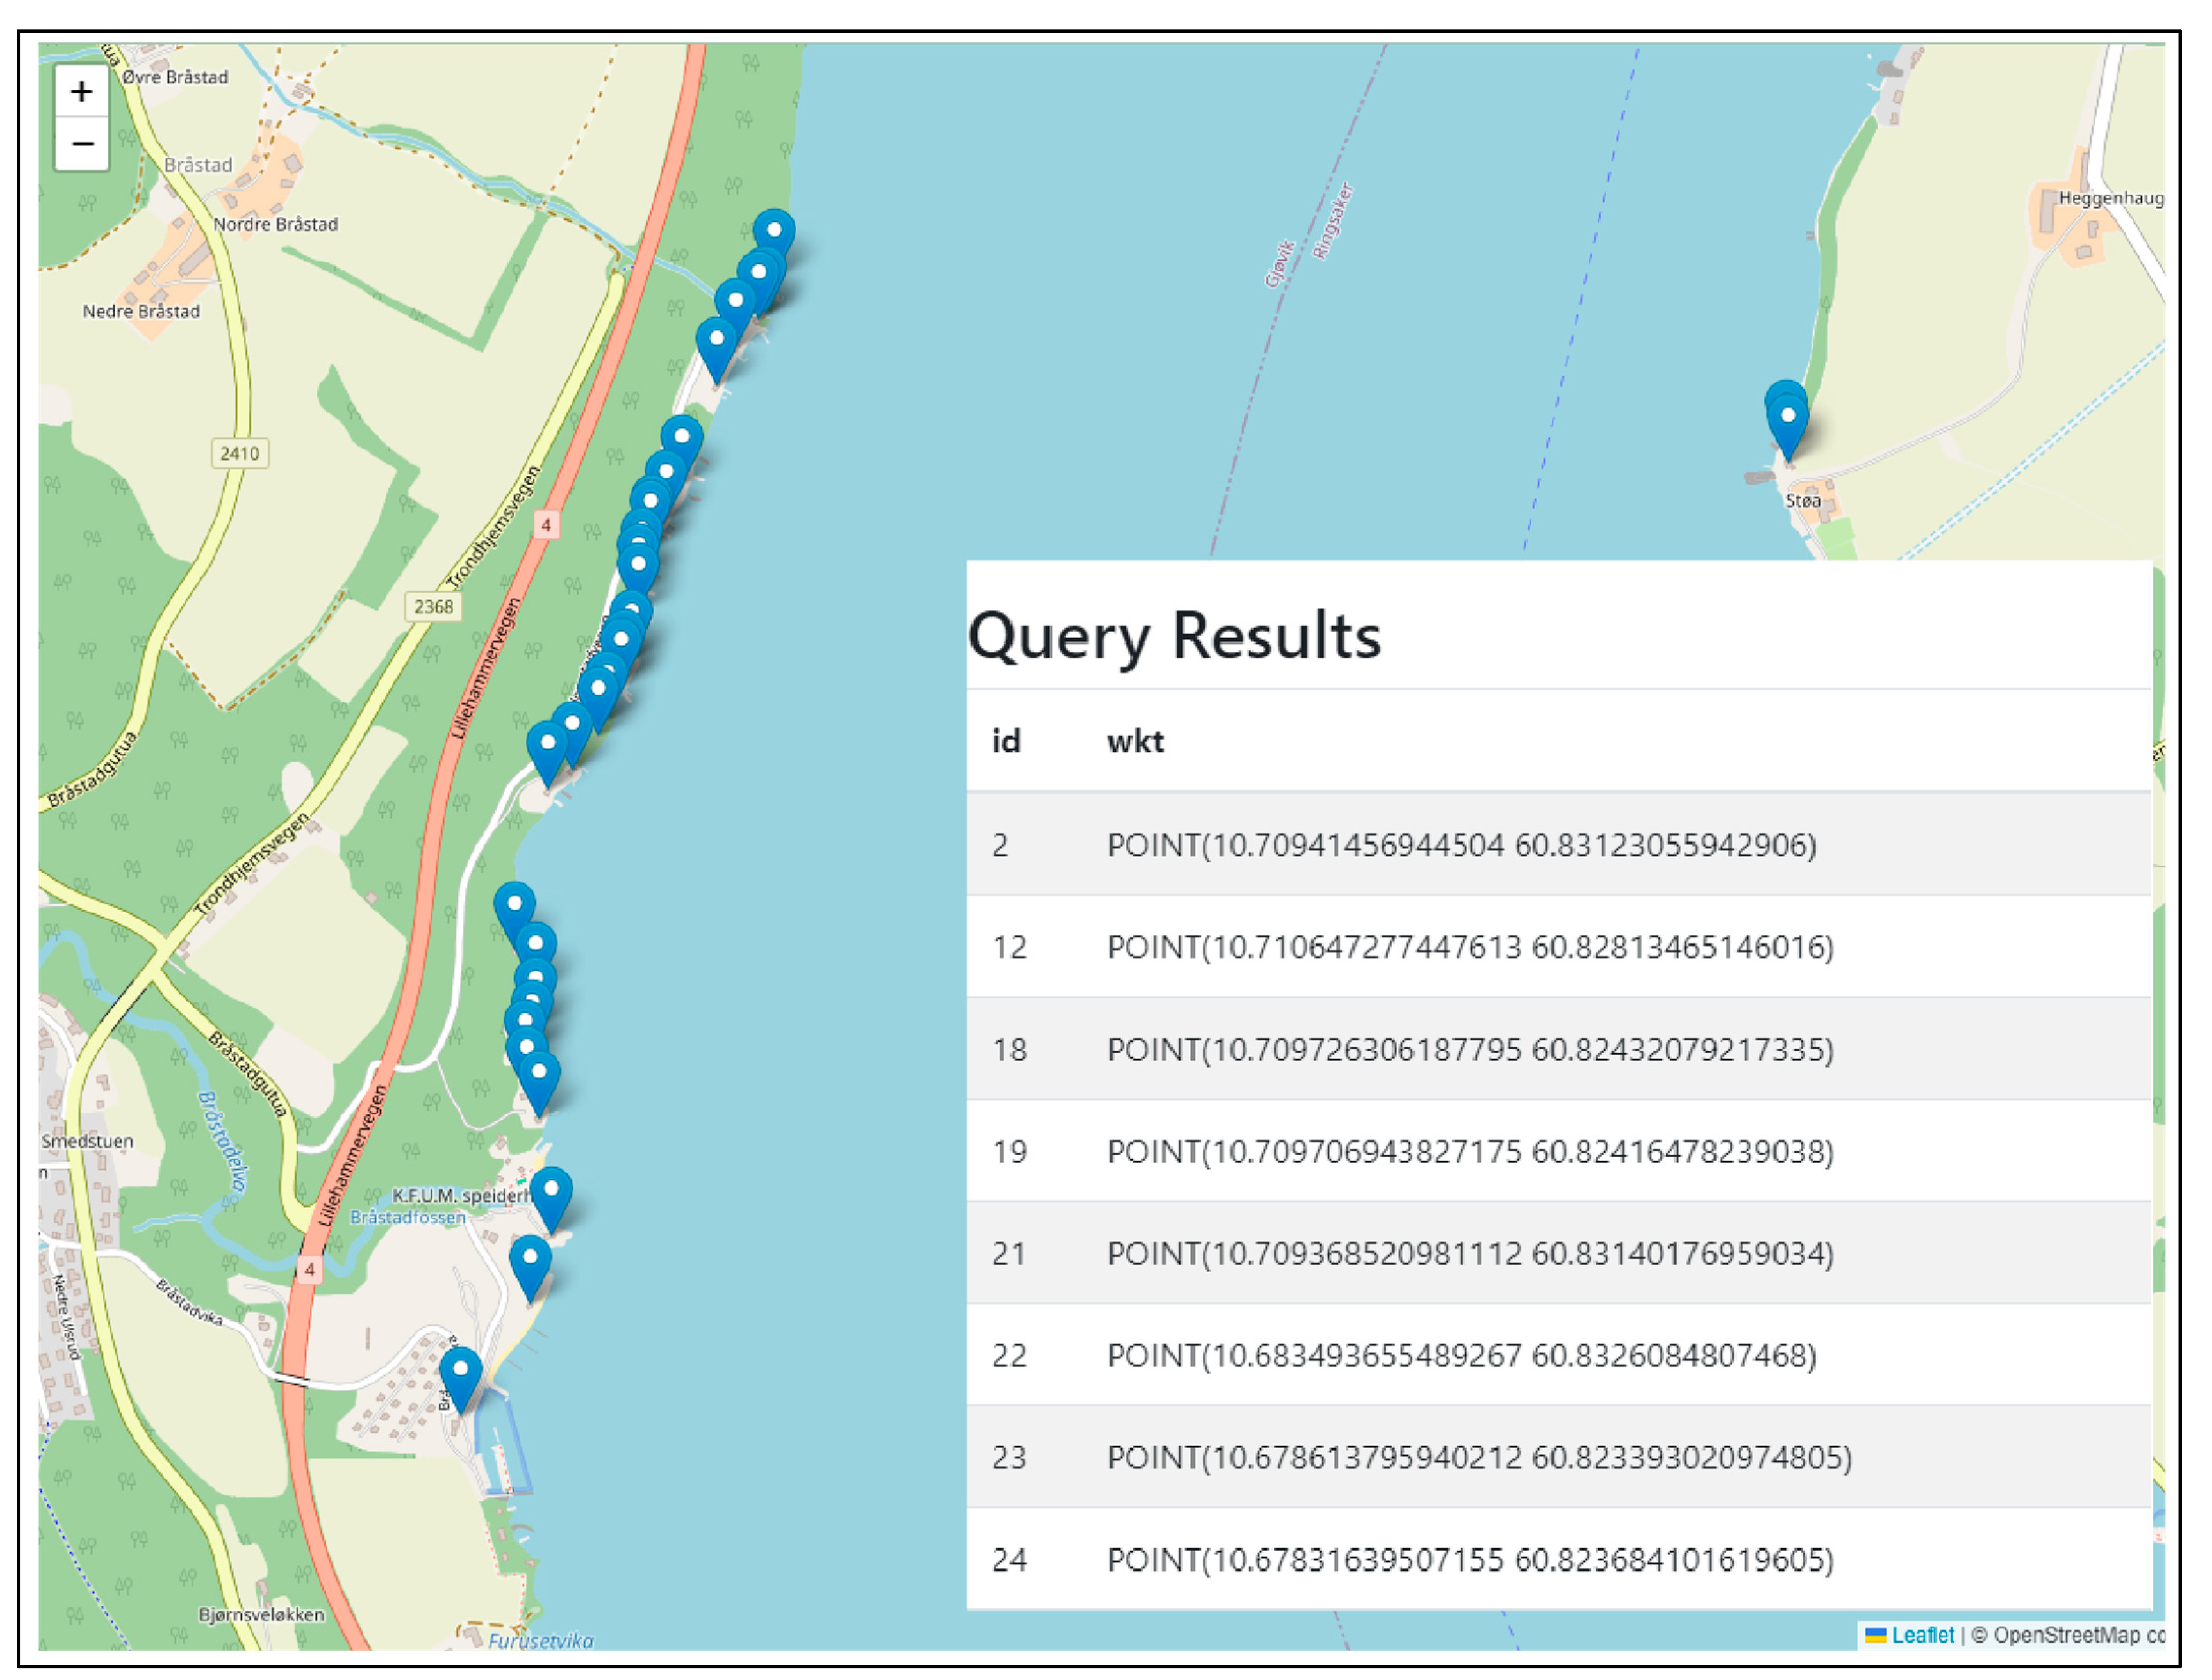Click the southernmost marker by the marina

[x=461, y=1376]
